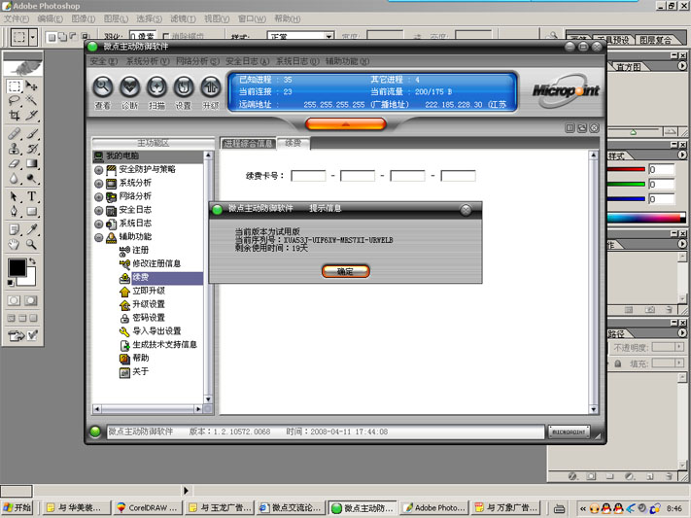
Task: Toggle 消除锯齿 checkbox in Photoshop options
Action: [x=166, y=37]
